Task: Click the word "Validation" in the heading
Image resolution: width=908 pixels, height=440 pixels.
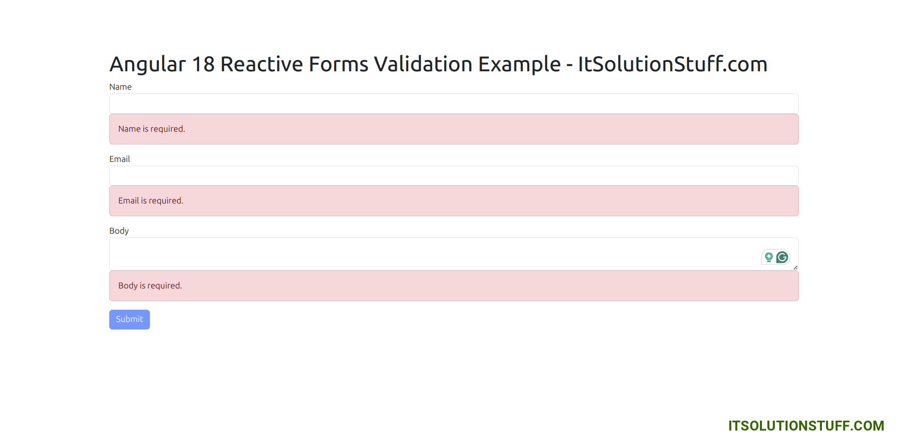Action: click(x=423, y=64)
